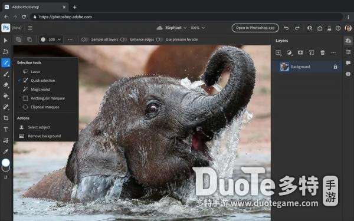The width and height of the screenshot is (354, 221).
Task: Open the hamburger menu beside beta label
Action: pyautogui.click(x=30, y=28)
